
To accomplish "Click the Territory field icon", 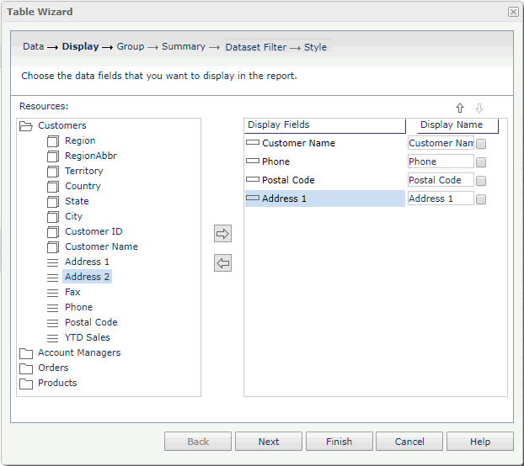I will (53, 172).
